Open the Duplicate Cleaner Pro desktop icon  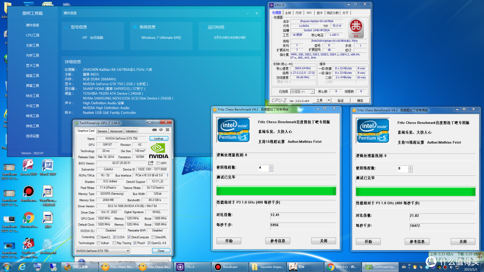coord(28,248)
